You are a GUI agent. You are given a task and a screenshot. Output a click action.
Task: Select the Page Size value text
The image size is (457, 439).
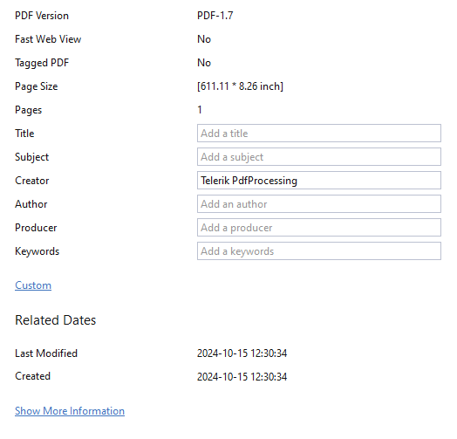tap(240, 86)
